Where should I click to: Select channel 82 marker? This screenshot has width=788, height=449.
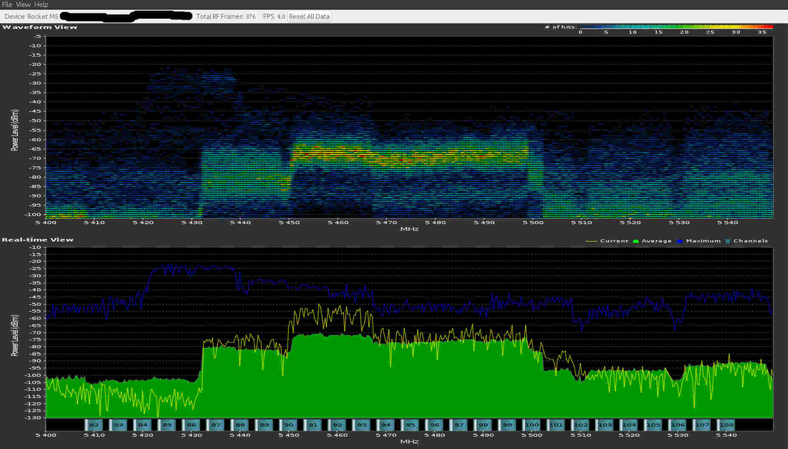click(94, 425)
